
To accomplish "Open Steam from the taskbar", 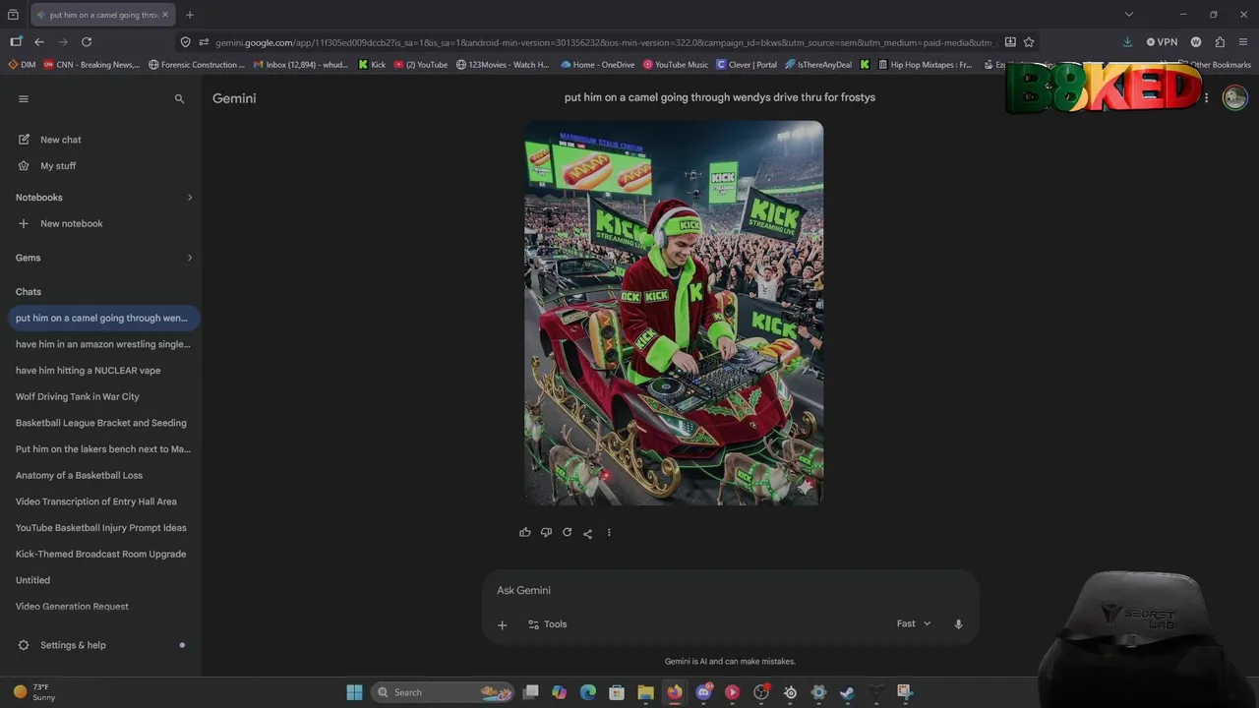I will tap(847, 692).
